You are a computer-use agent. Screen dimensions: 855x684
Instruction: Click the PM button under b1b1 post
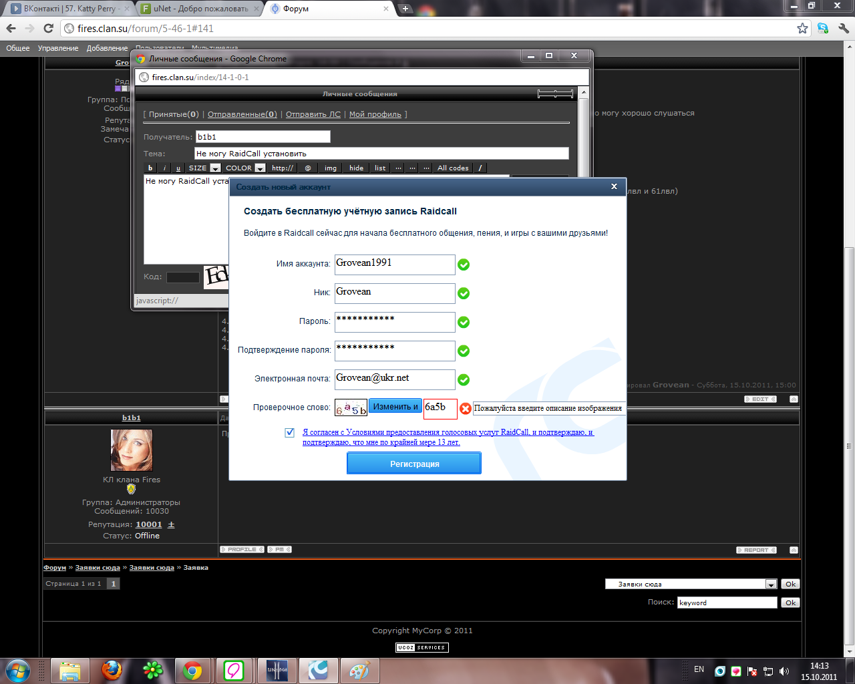(x=279, y=550)
